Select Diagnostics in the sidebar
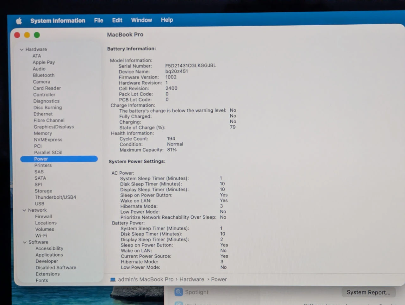The image size is (405, 305). click(46, 101)
